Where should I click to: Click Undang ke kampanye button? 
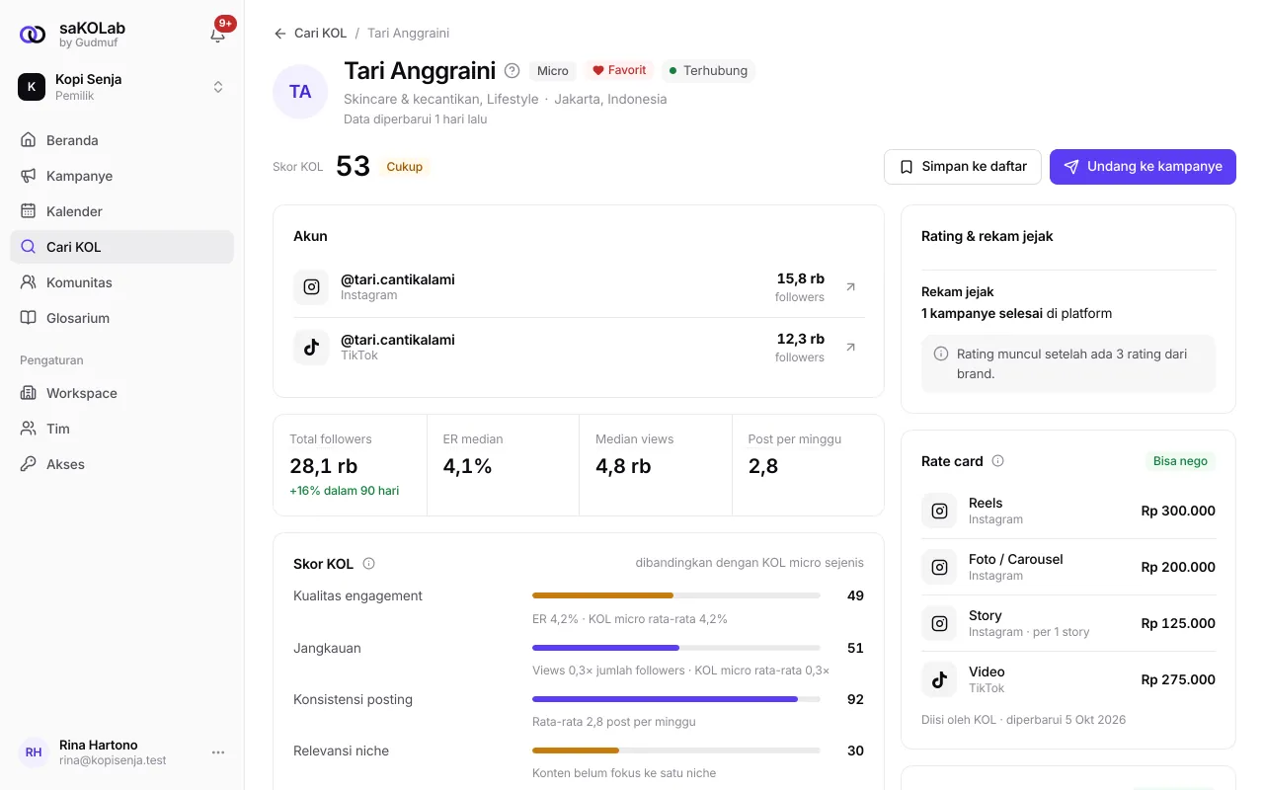tap(1143, 167)
